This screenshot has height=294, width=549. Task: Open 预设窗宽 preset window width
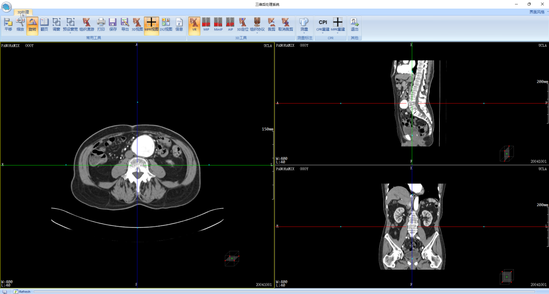(70, 25)
